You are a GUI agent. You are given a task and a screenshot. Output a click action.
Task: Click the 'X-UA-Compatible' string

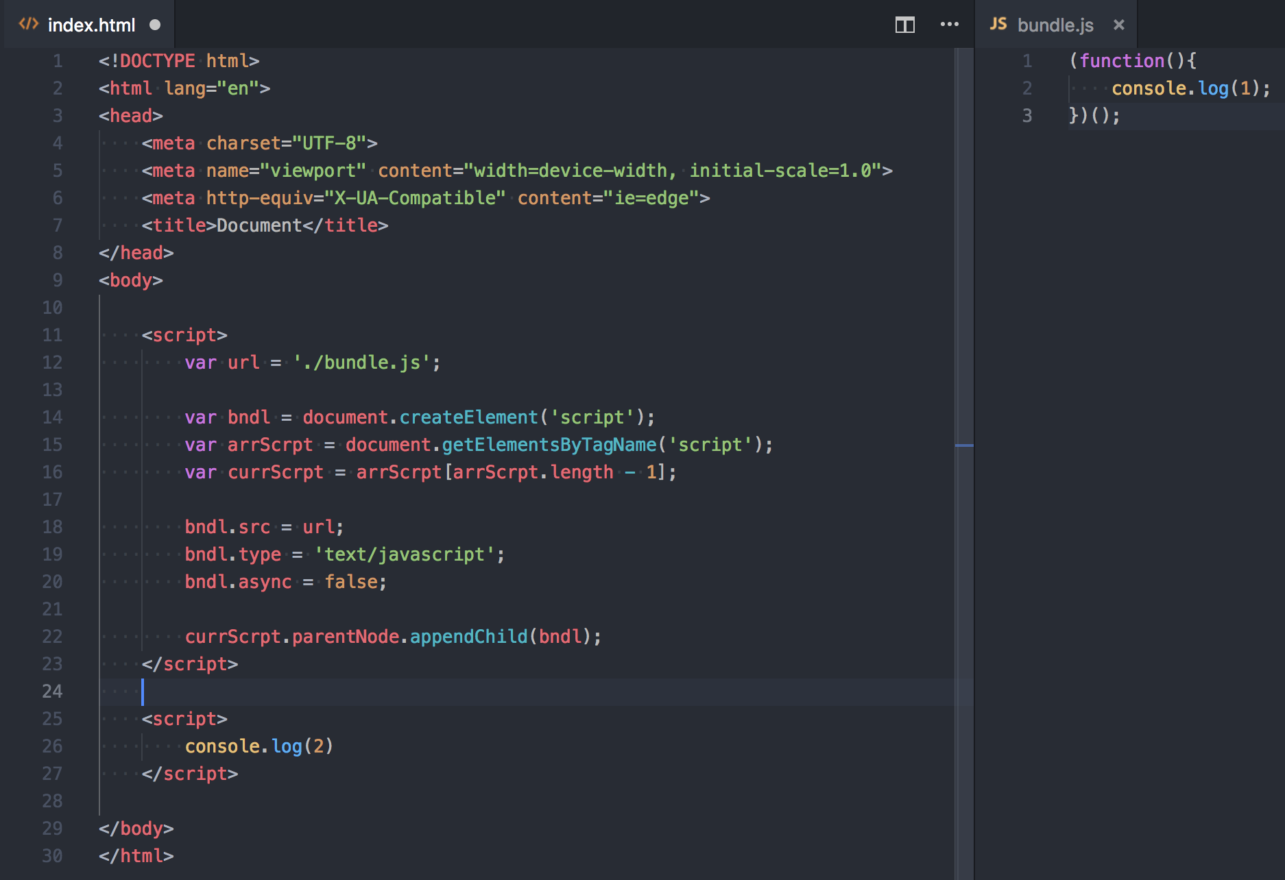415,198
